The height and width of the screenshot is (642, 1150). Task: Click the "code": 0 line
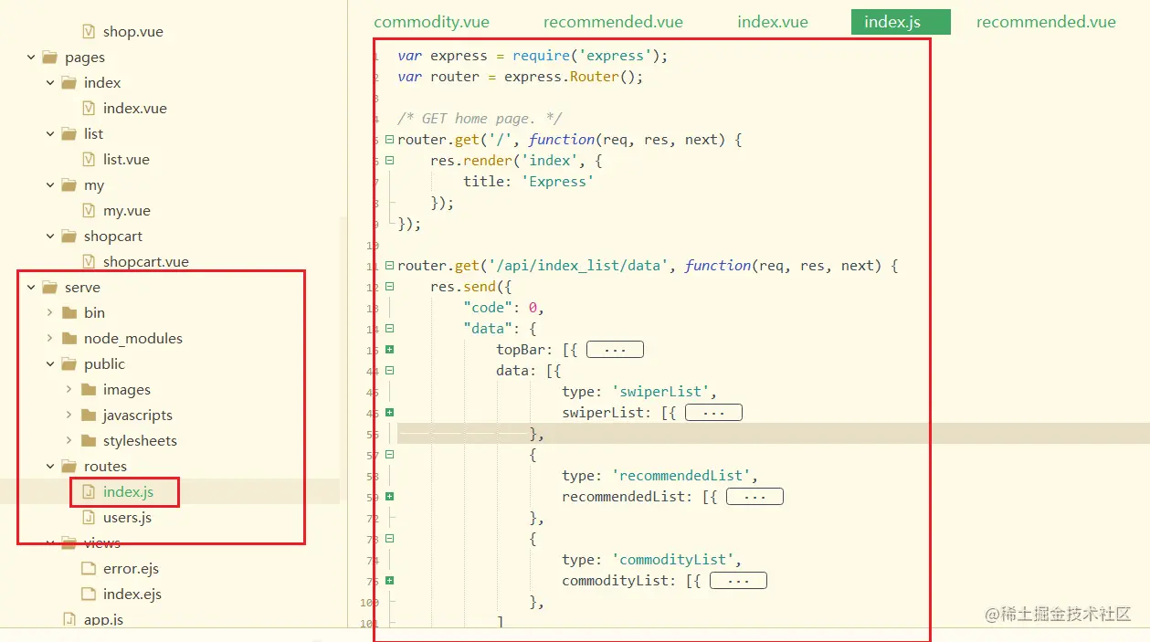(504, 308)
